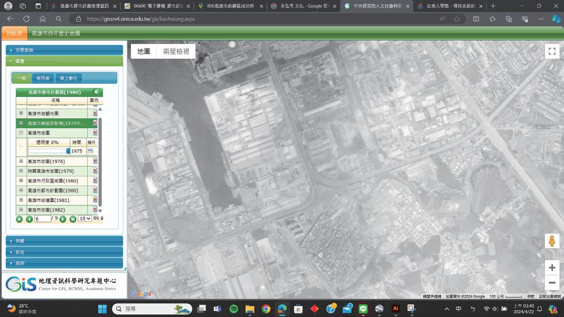564x317 pixels.
Task: Open legend icon for 高雄市街圖(1976)
Action: coord(95,161)
